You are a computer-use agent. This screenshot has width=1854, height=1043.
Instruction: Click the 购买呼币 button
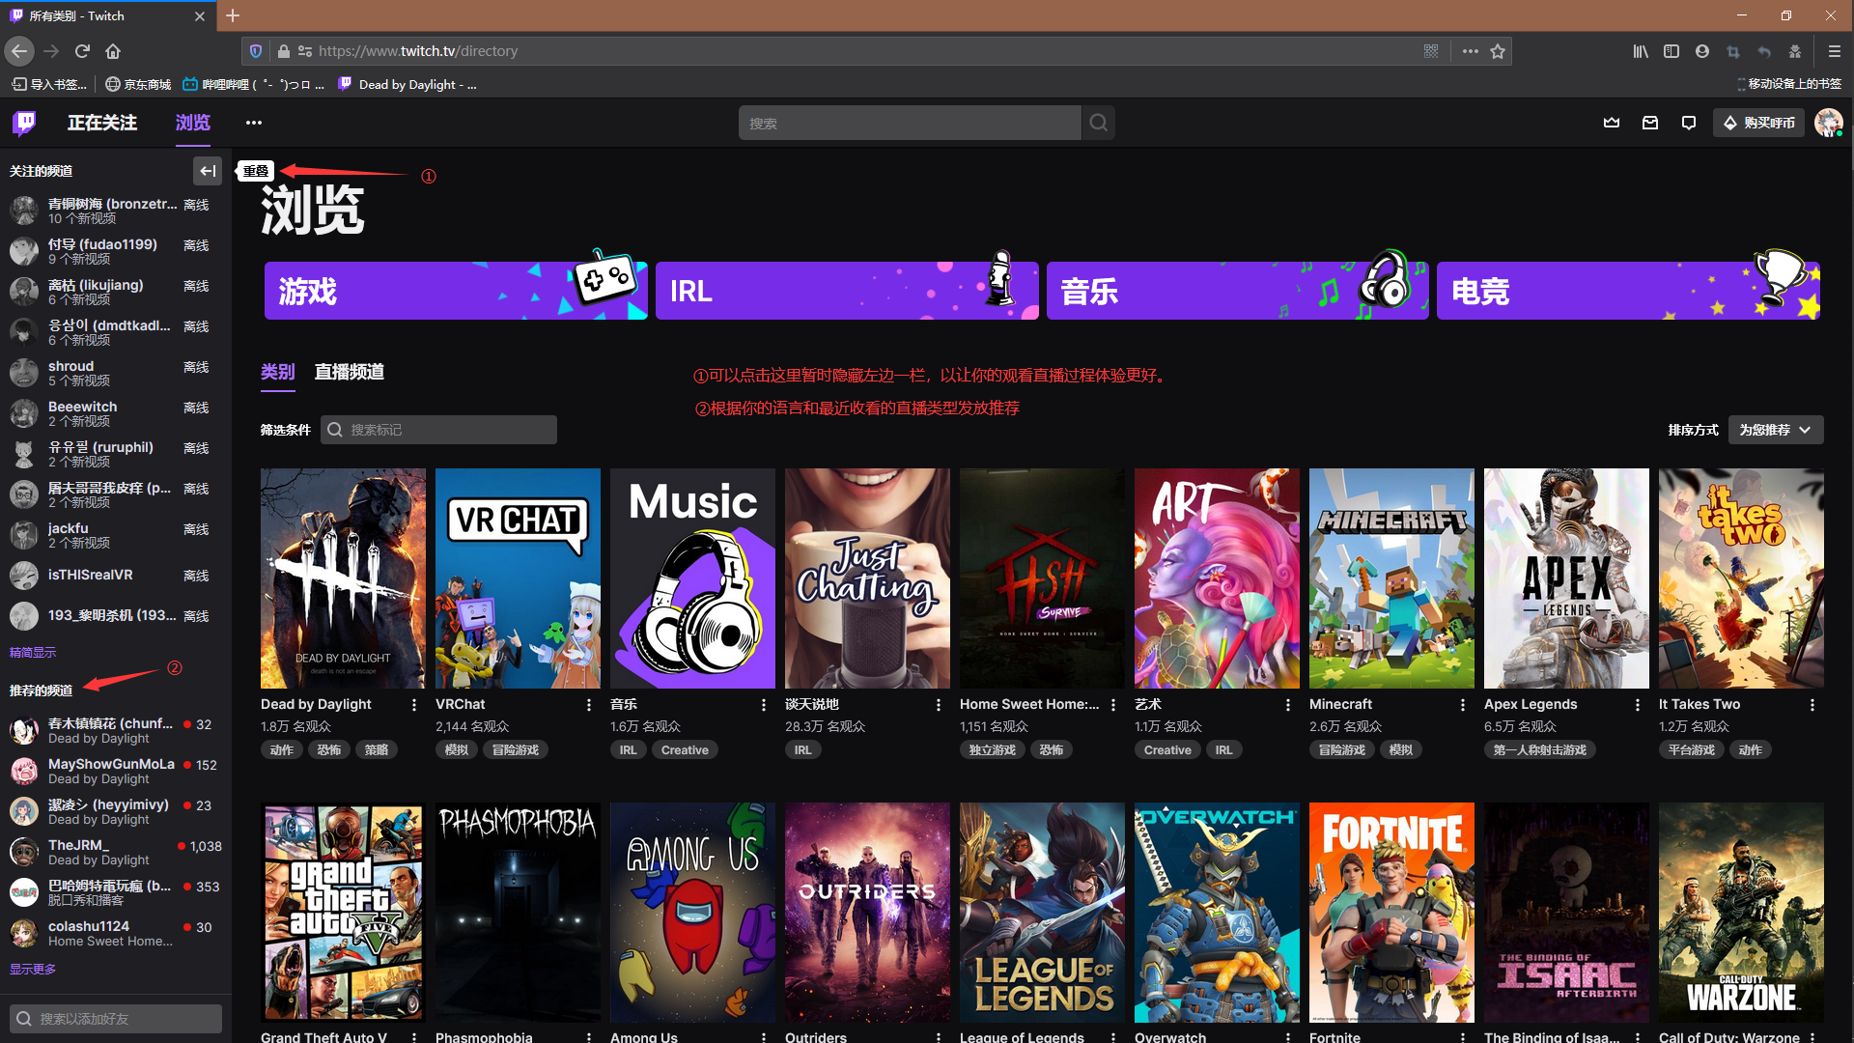point(1759,123)
